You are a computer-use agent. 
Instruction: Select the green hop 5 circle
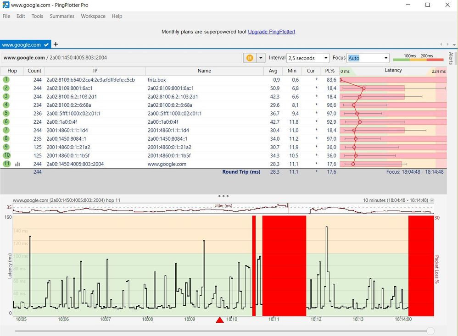click(6, 113)
